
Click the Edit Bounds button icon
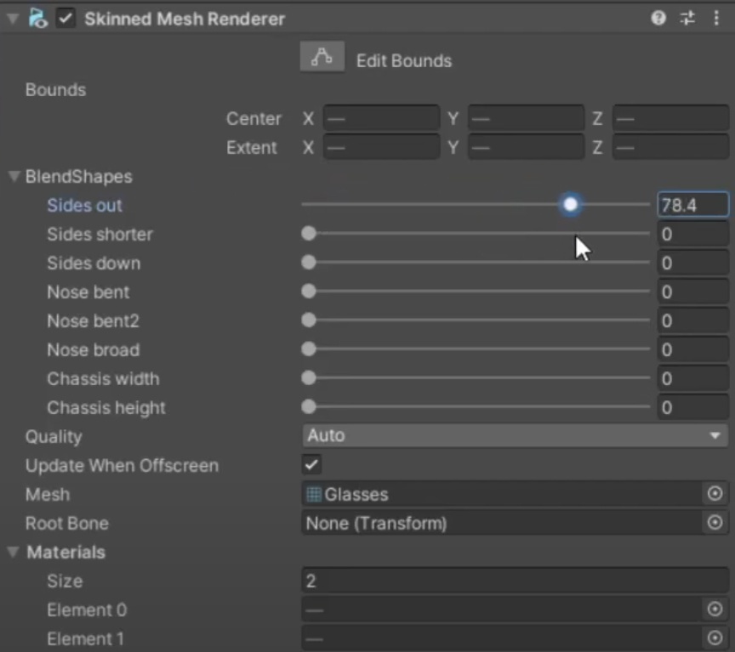[322, 58]
